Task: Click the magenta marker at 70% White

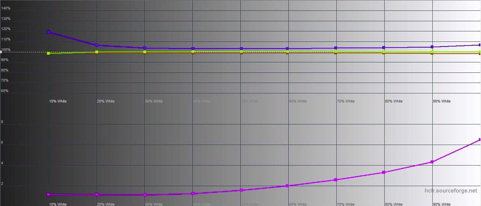Action: [336, 180]
